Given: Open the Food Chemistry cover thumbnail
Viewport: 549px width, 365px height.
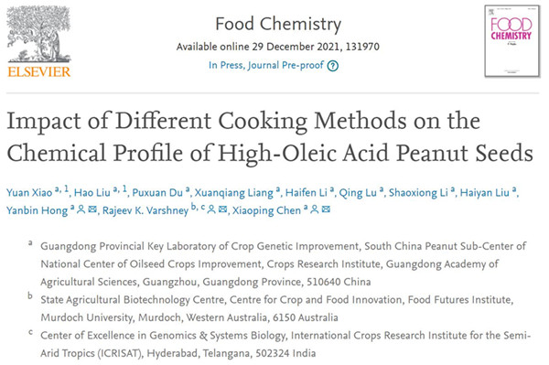Looking at the screenshot, I should click(511, 41).
